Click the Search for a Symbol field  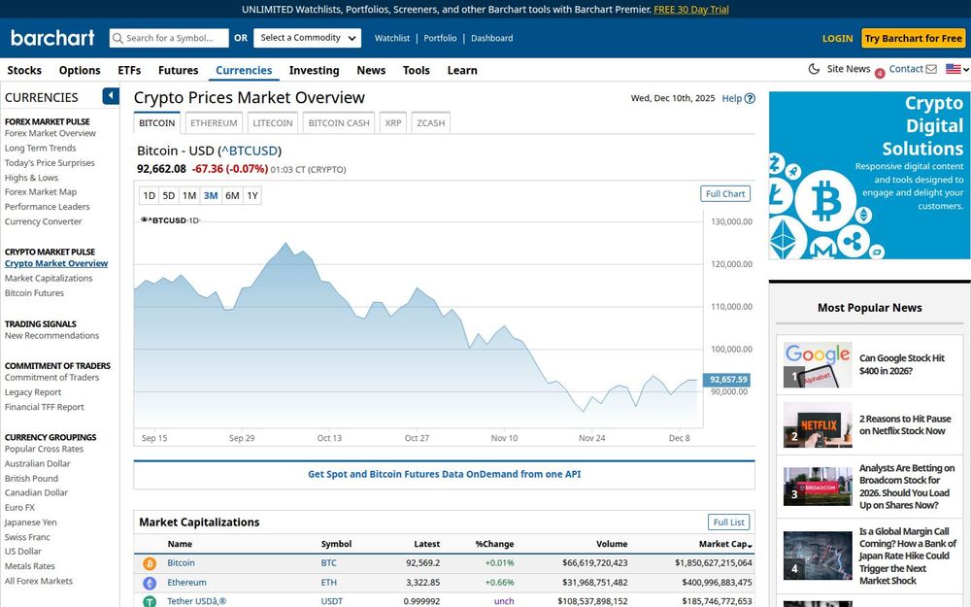coord(169,38)
